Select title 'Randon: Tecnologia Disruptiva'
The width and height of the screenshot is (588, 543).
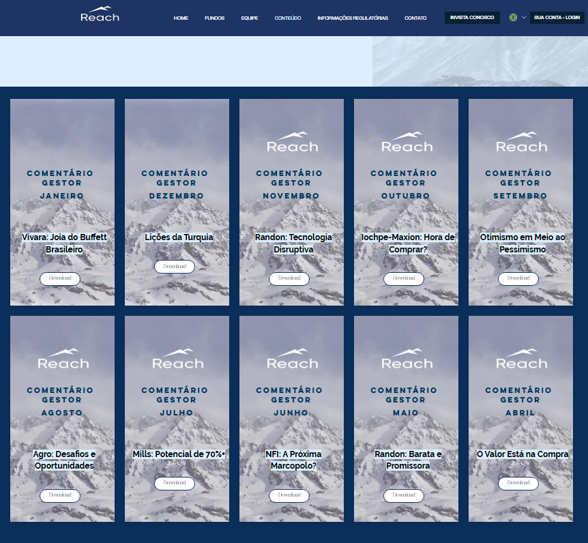tap(293, 243)
